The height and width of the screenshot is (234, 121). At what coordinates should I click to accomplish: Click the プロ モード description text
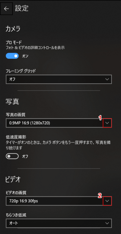[35, 48]
